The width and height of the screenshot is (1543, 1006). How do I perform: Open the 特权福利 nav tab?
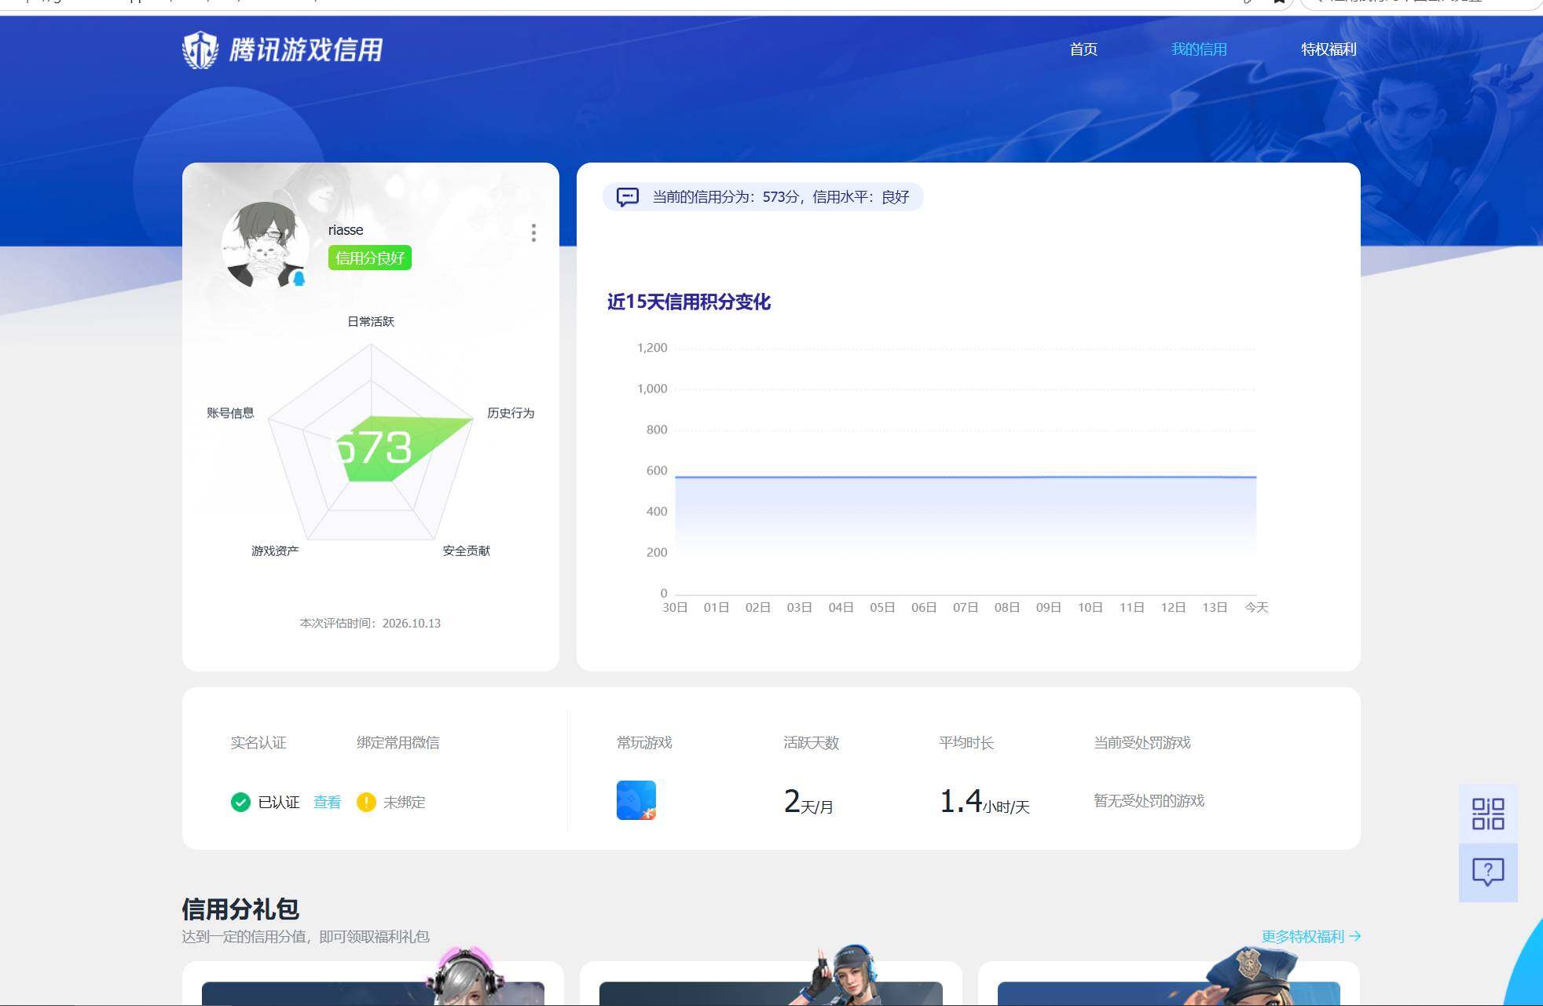1329,49
